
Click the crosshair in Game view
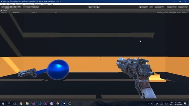click(100, 58)
